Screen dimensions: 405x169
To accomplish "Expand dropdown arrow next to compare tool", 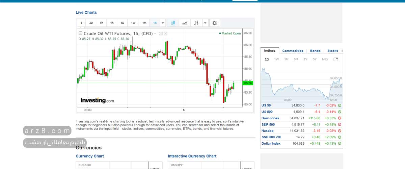I will pos(205,23).
